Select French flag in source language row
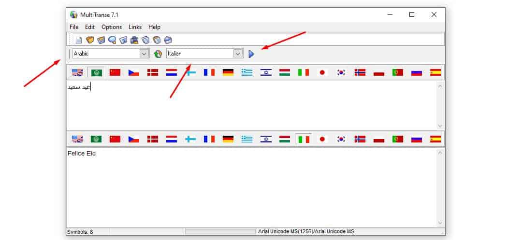508x240 pixels. 209,72
